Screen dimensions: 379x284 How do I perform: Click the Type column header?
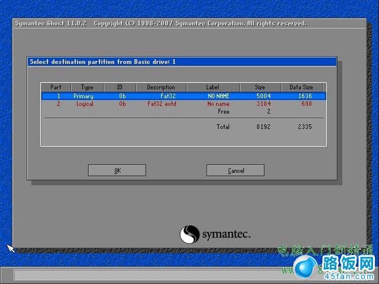click(x=87, y=87)
